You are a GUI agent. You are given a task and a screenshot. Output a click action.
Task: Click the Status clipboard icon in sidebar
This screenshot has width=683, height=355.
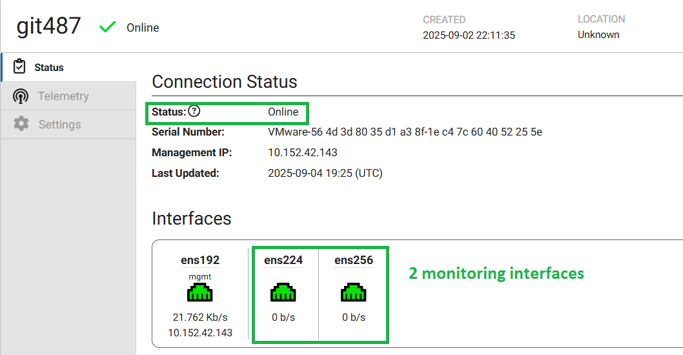[19, 67]
